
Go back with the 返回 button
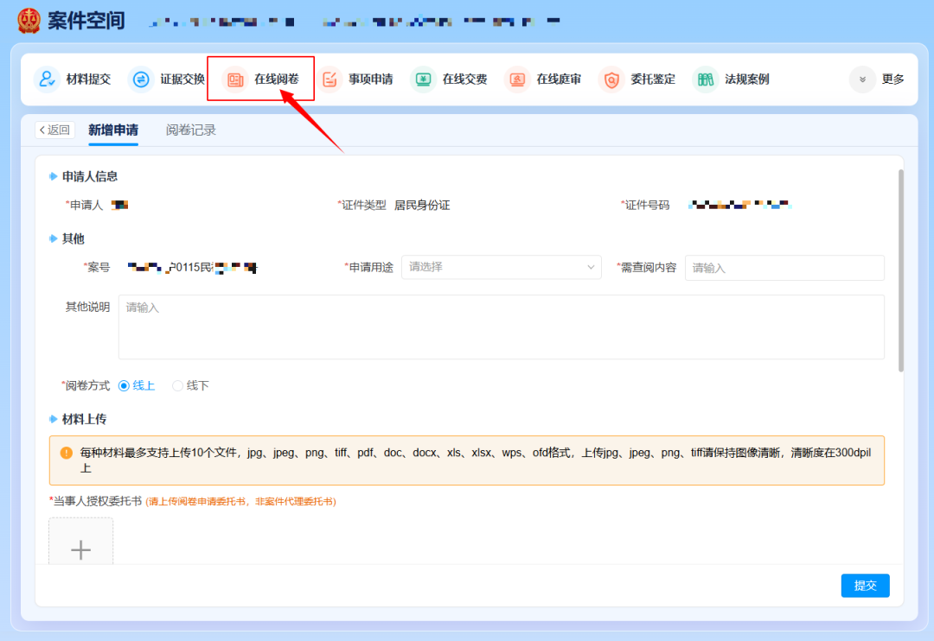click(54, 130)
